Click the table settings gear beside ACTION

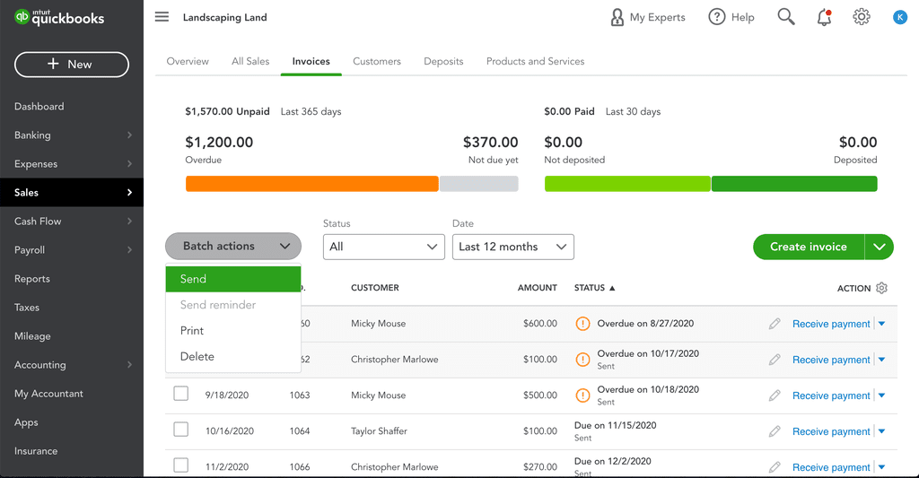(881, 288)
